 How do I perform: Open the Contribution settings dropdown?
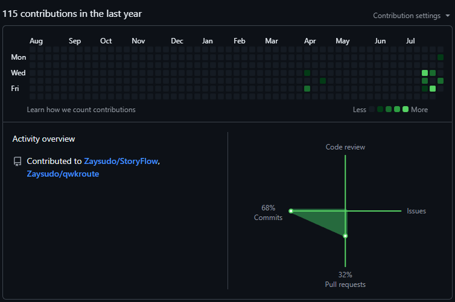[411, 16]
